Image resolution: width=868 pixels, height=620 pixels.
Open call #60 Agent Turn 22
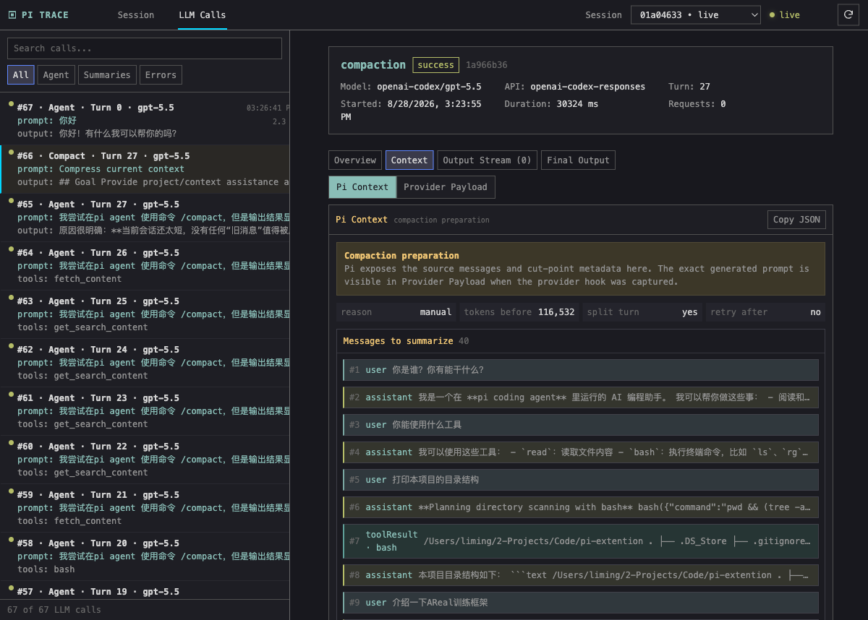[x=145, y=460]
